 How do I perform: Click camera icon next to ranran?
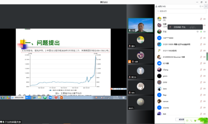(x=205, y=101)
